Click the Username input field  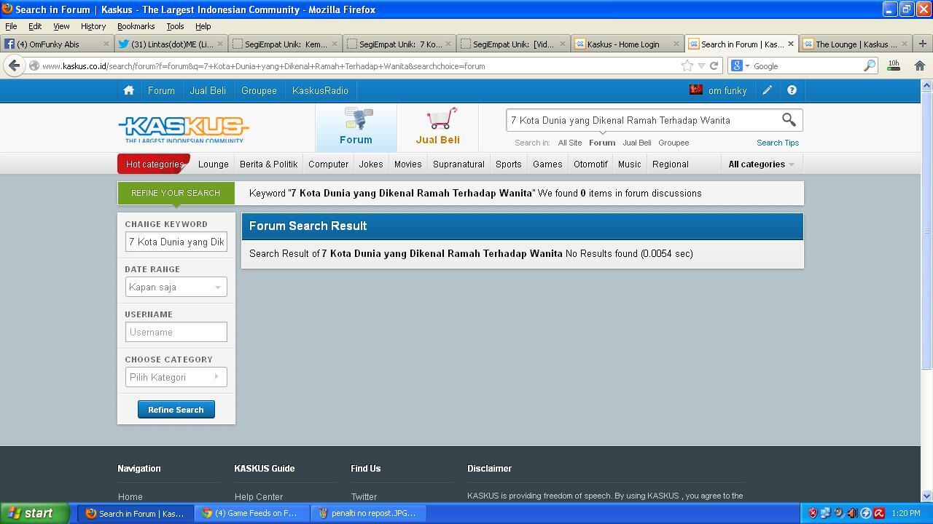(176, 332)
